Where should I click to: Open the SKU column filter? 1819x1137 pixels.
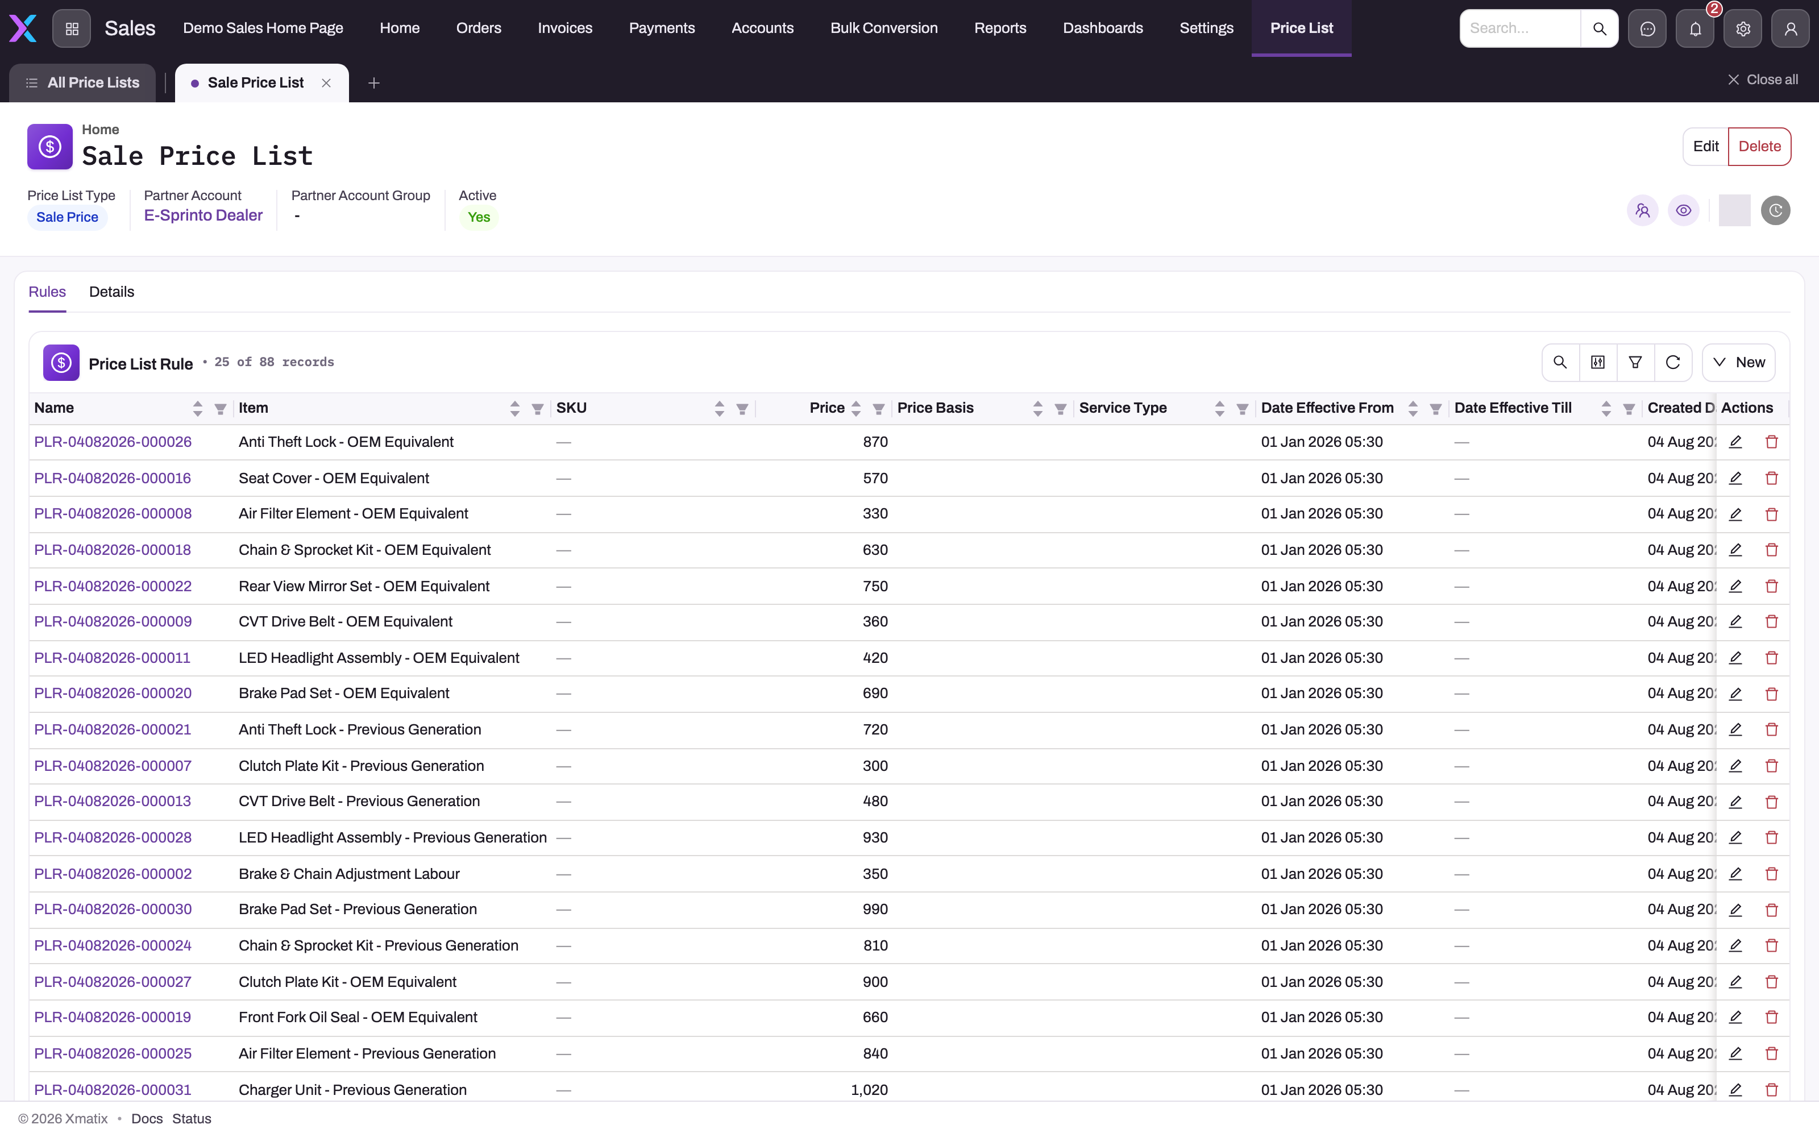point(742,409)
